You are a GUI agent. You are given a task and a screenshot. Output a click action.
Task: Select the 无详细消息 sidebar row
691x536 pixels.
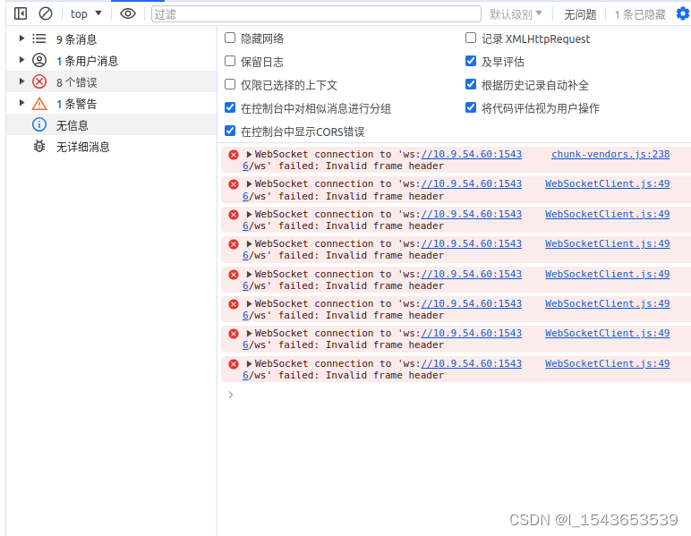(112, 146)
